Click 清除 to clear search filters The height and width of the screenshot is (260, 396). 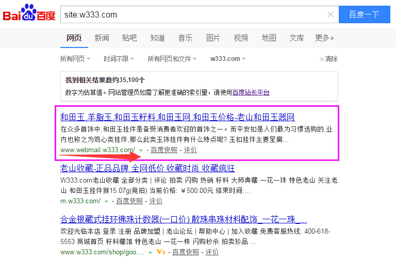click(328, 59)
